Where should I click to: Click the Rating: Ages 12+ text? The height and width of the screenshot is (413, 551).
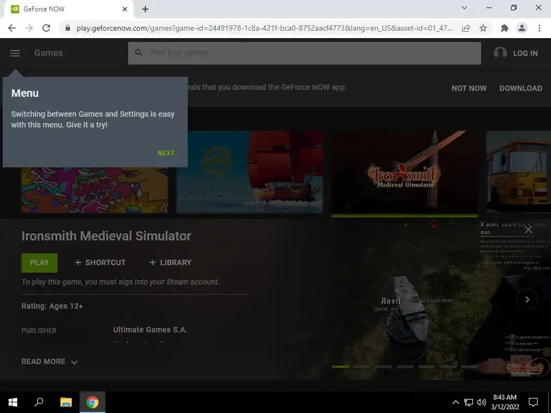tap(52, 306)
